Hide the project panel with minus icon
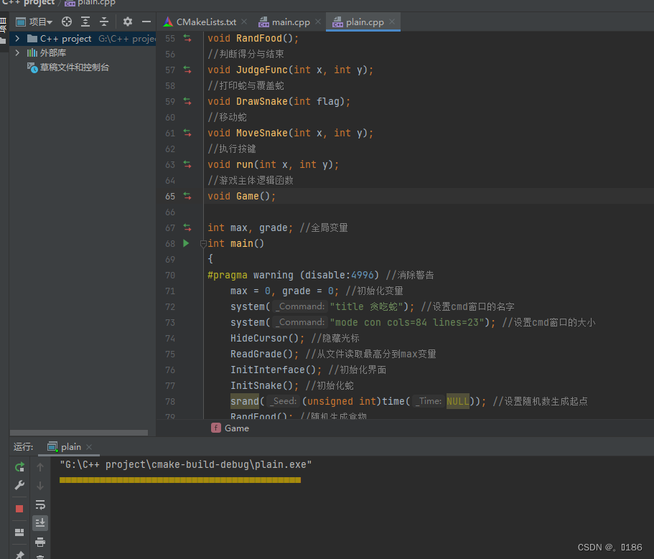The height and width of the screenshot is (559, 654). pos(146,22)
